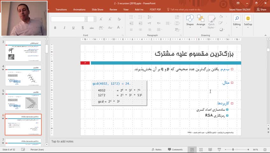Open shape fill button
Screen dimensions: 270x153
pyautogui.click(x=221, y=17)
